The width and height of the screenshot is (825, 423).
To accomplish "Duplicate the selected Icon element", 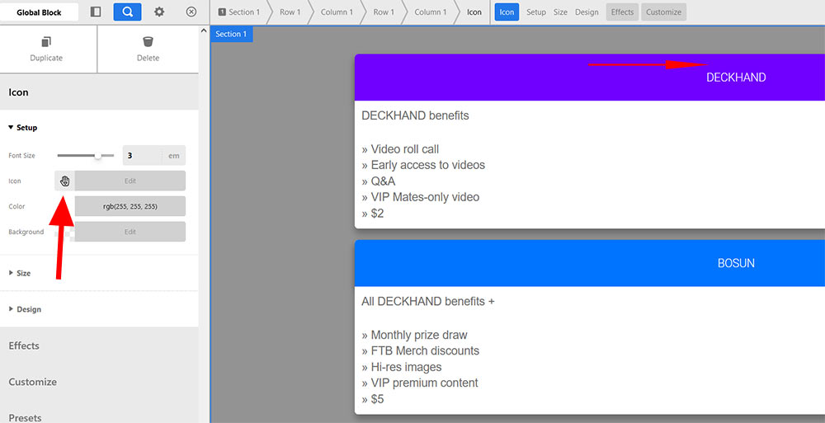I will pyautogui.click(x=46, y=49).
